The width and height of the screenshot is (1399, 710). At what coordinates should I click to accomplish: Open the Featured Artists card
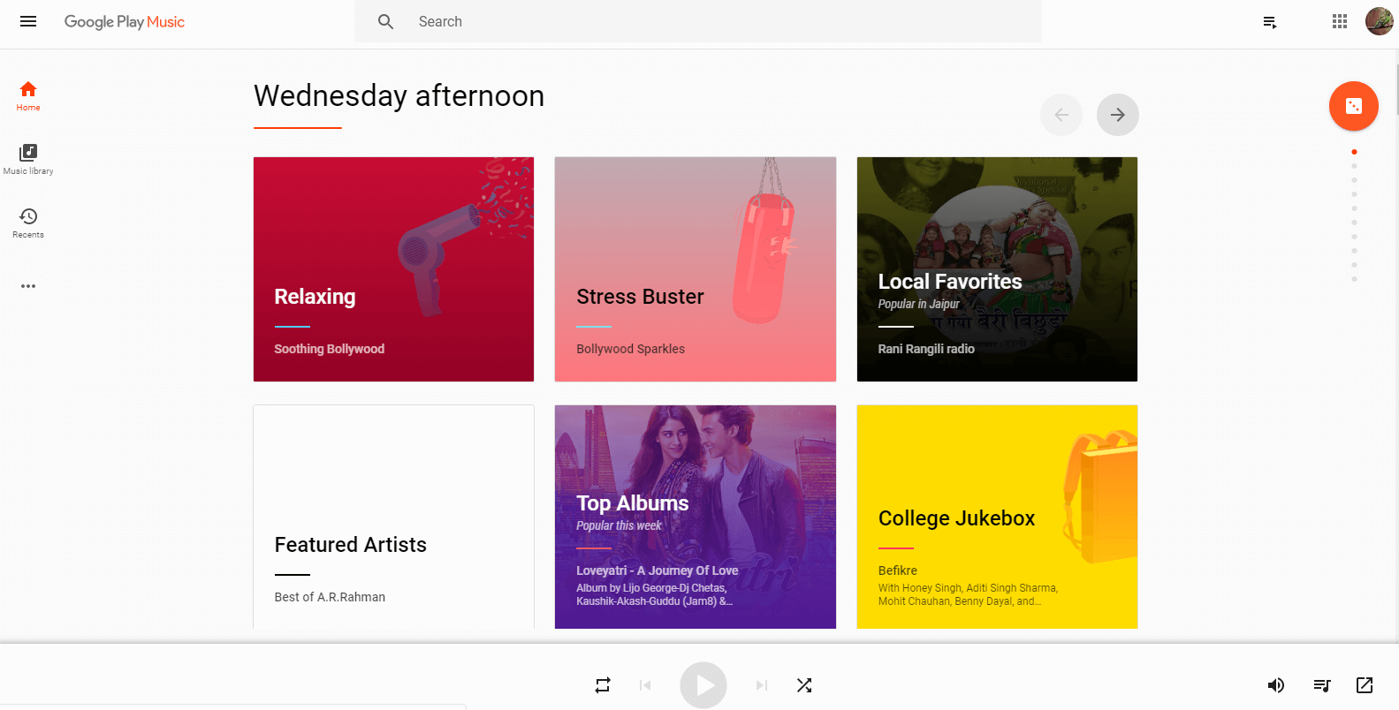(393, 517)
